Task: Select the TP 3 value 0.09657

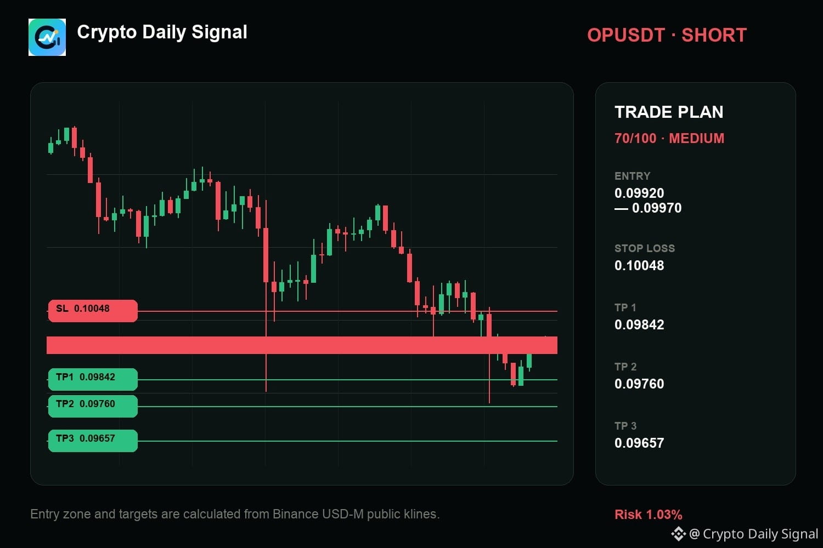Action: coord(639,443)
